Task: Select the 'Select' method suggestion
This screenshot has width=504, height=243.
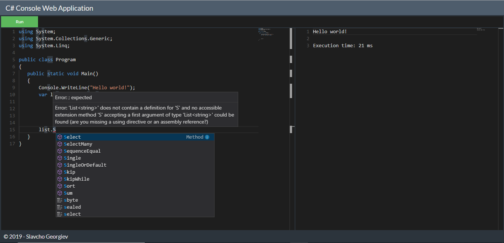Action: (135, 137)
